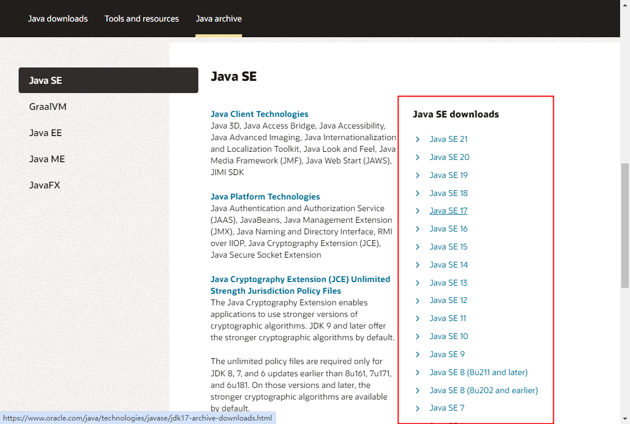Click chevron beside Java SE 12

point(418,301)
